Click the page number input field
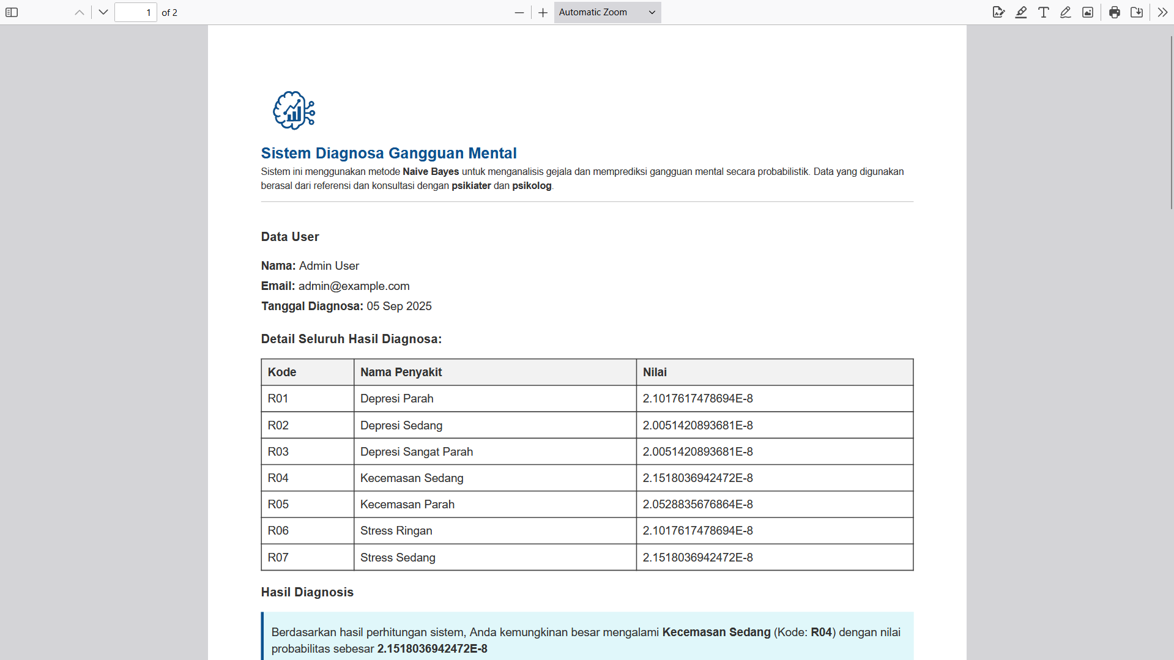The height and width of the screenshot is (660, 1174). click(x=136, y=12)
